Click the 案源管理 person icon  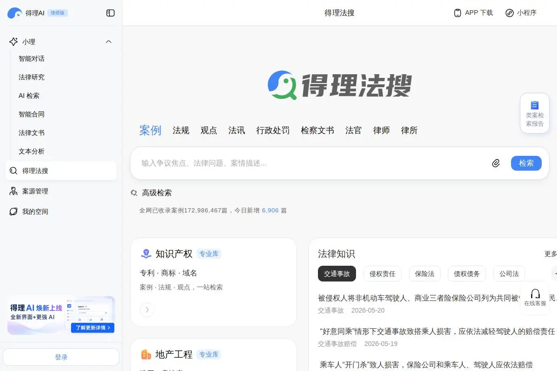[x=13, y=191]
